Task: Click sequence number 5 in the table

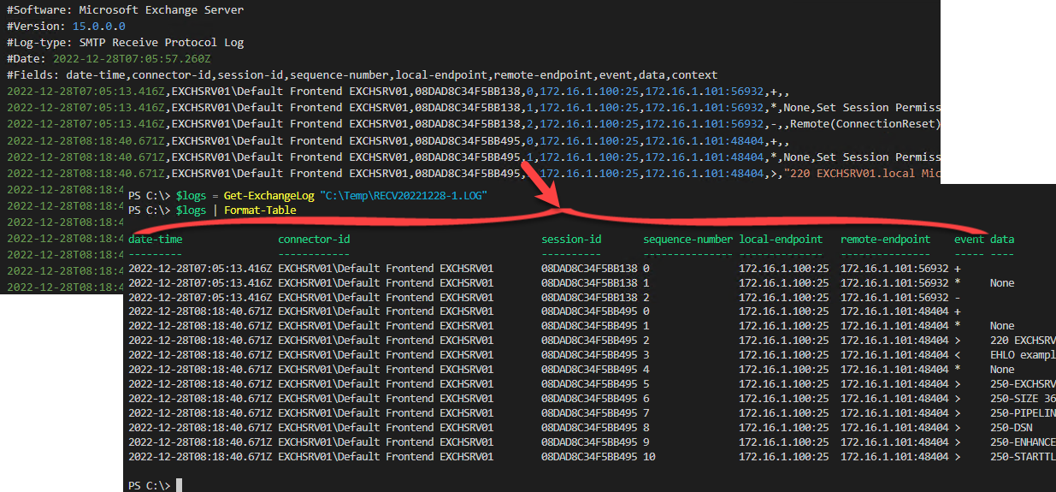Action: [646, 383]
